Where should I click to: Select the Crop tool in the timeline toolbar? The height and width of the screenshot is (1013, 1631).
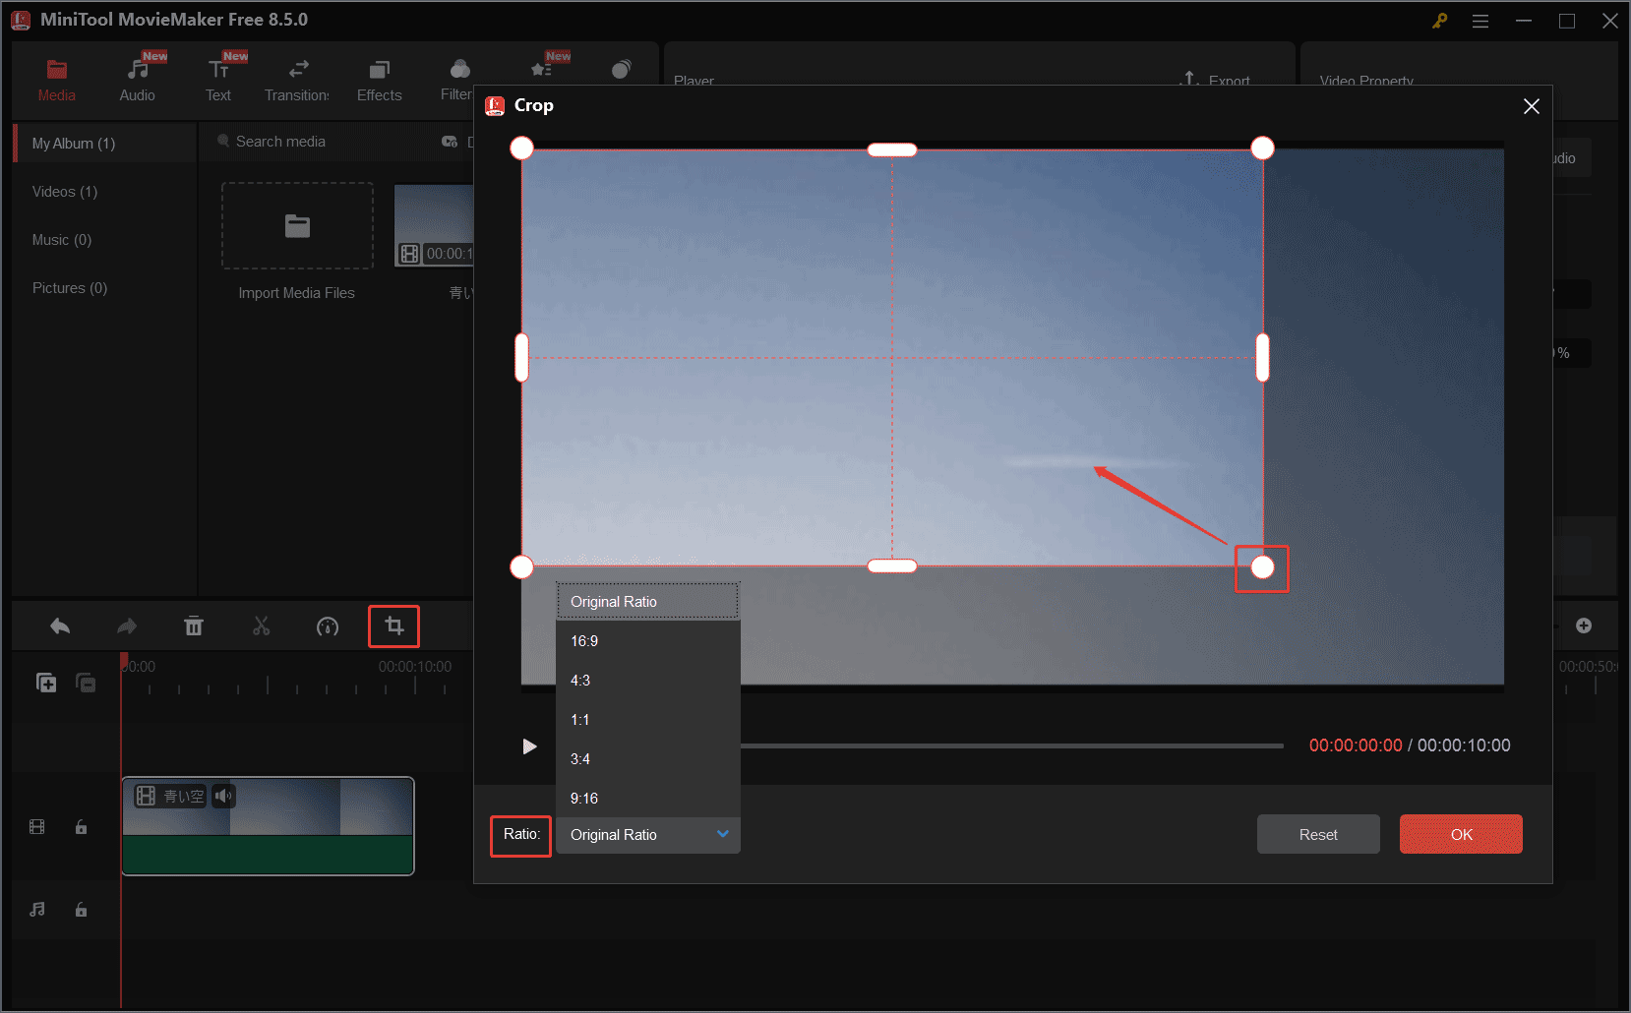point(393,626)
